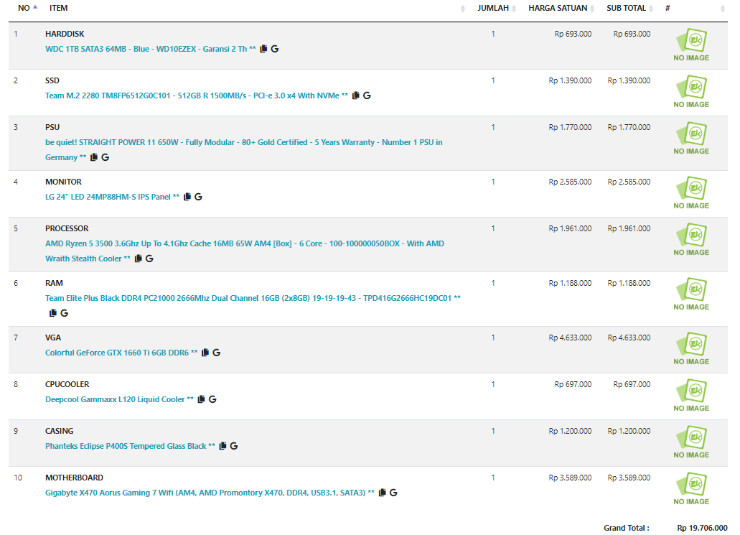740x535 pixels.
Task: Open be quiet! STRAIGHT POWER 11 link
Action: click(x=244, y=149)
